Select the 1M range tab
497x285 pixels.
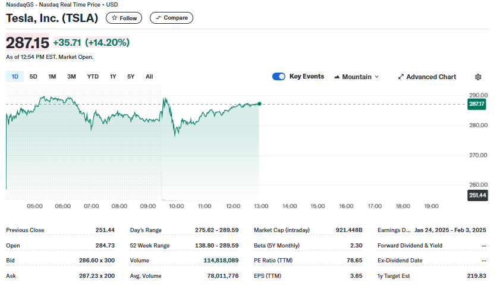click(x=52, y=76)
